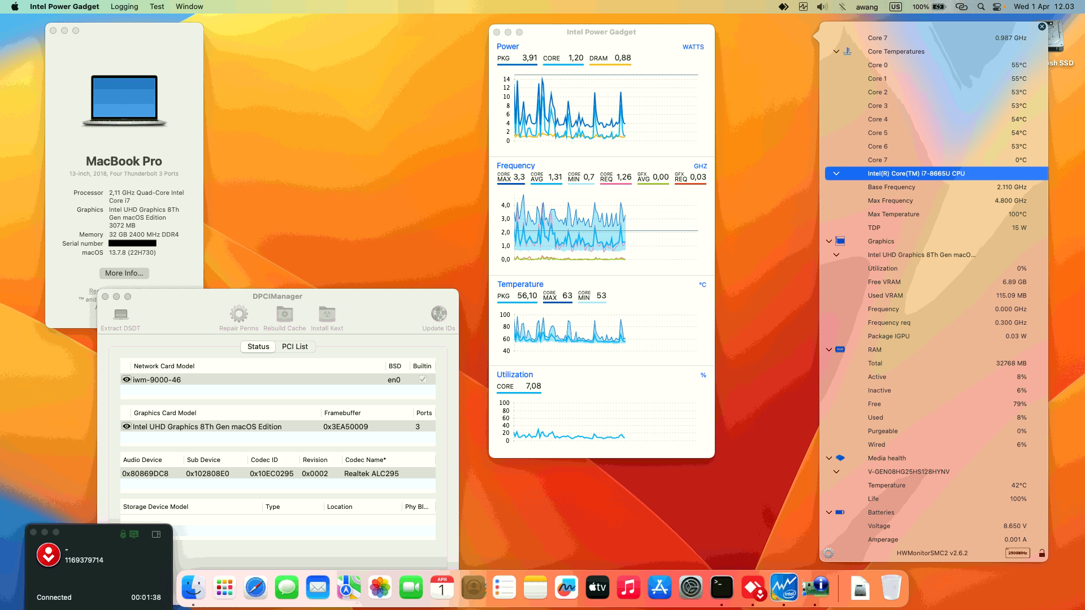This screenshot has height=610, width=1085.
Task: Open Notes from the Dock
Action: coord(535,588)
